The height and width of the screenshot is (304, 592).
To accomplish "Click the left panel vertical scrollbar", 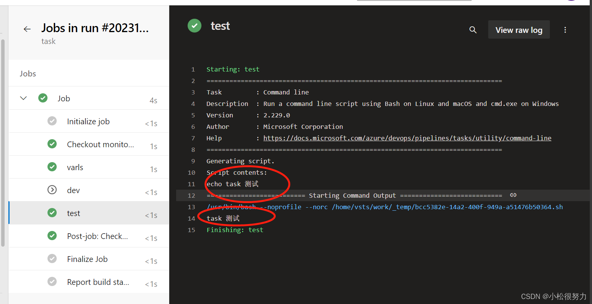I will click(x=3, y=143).
